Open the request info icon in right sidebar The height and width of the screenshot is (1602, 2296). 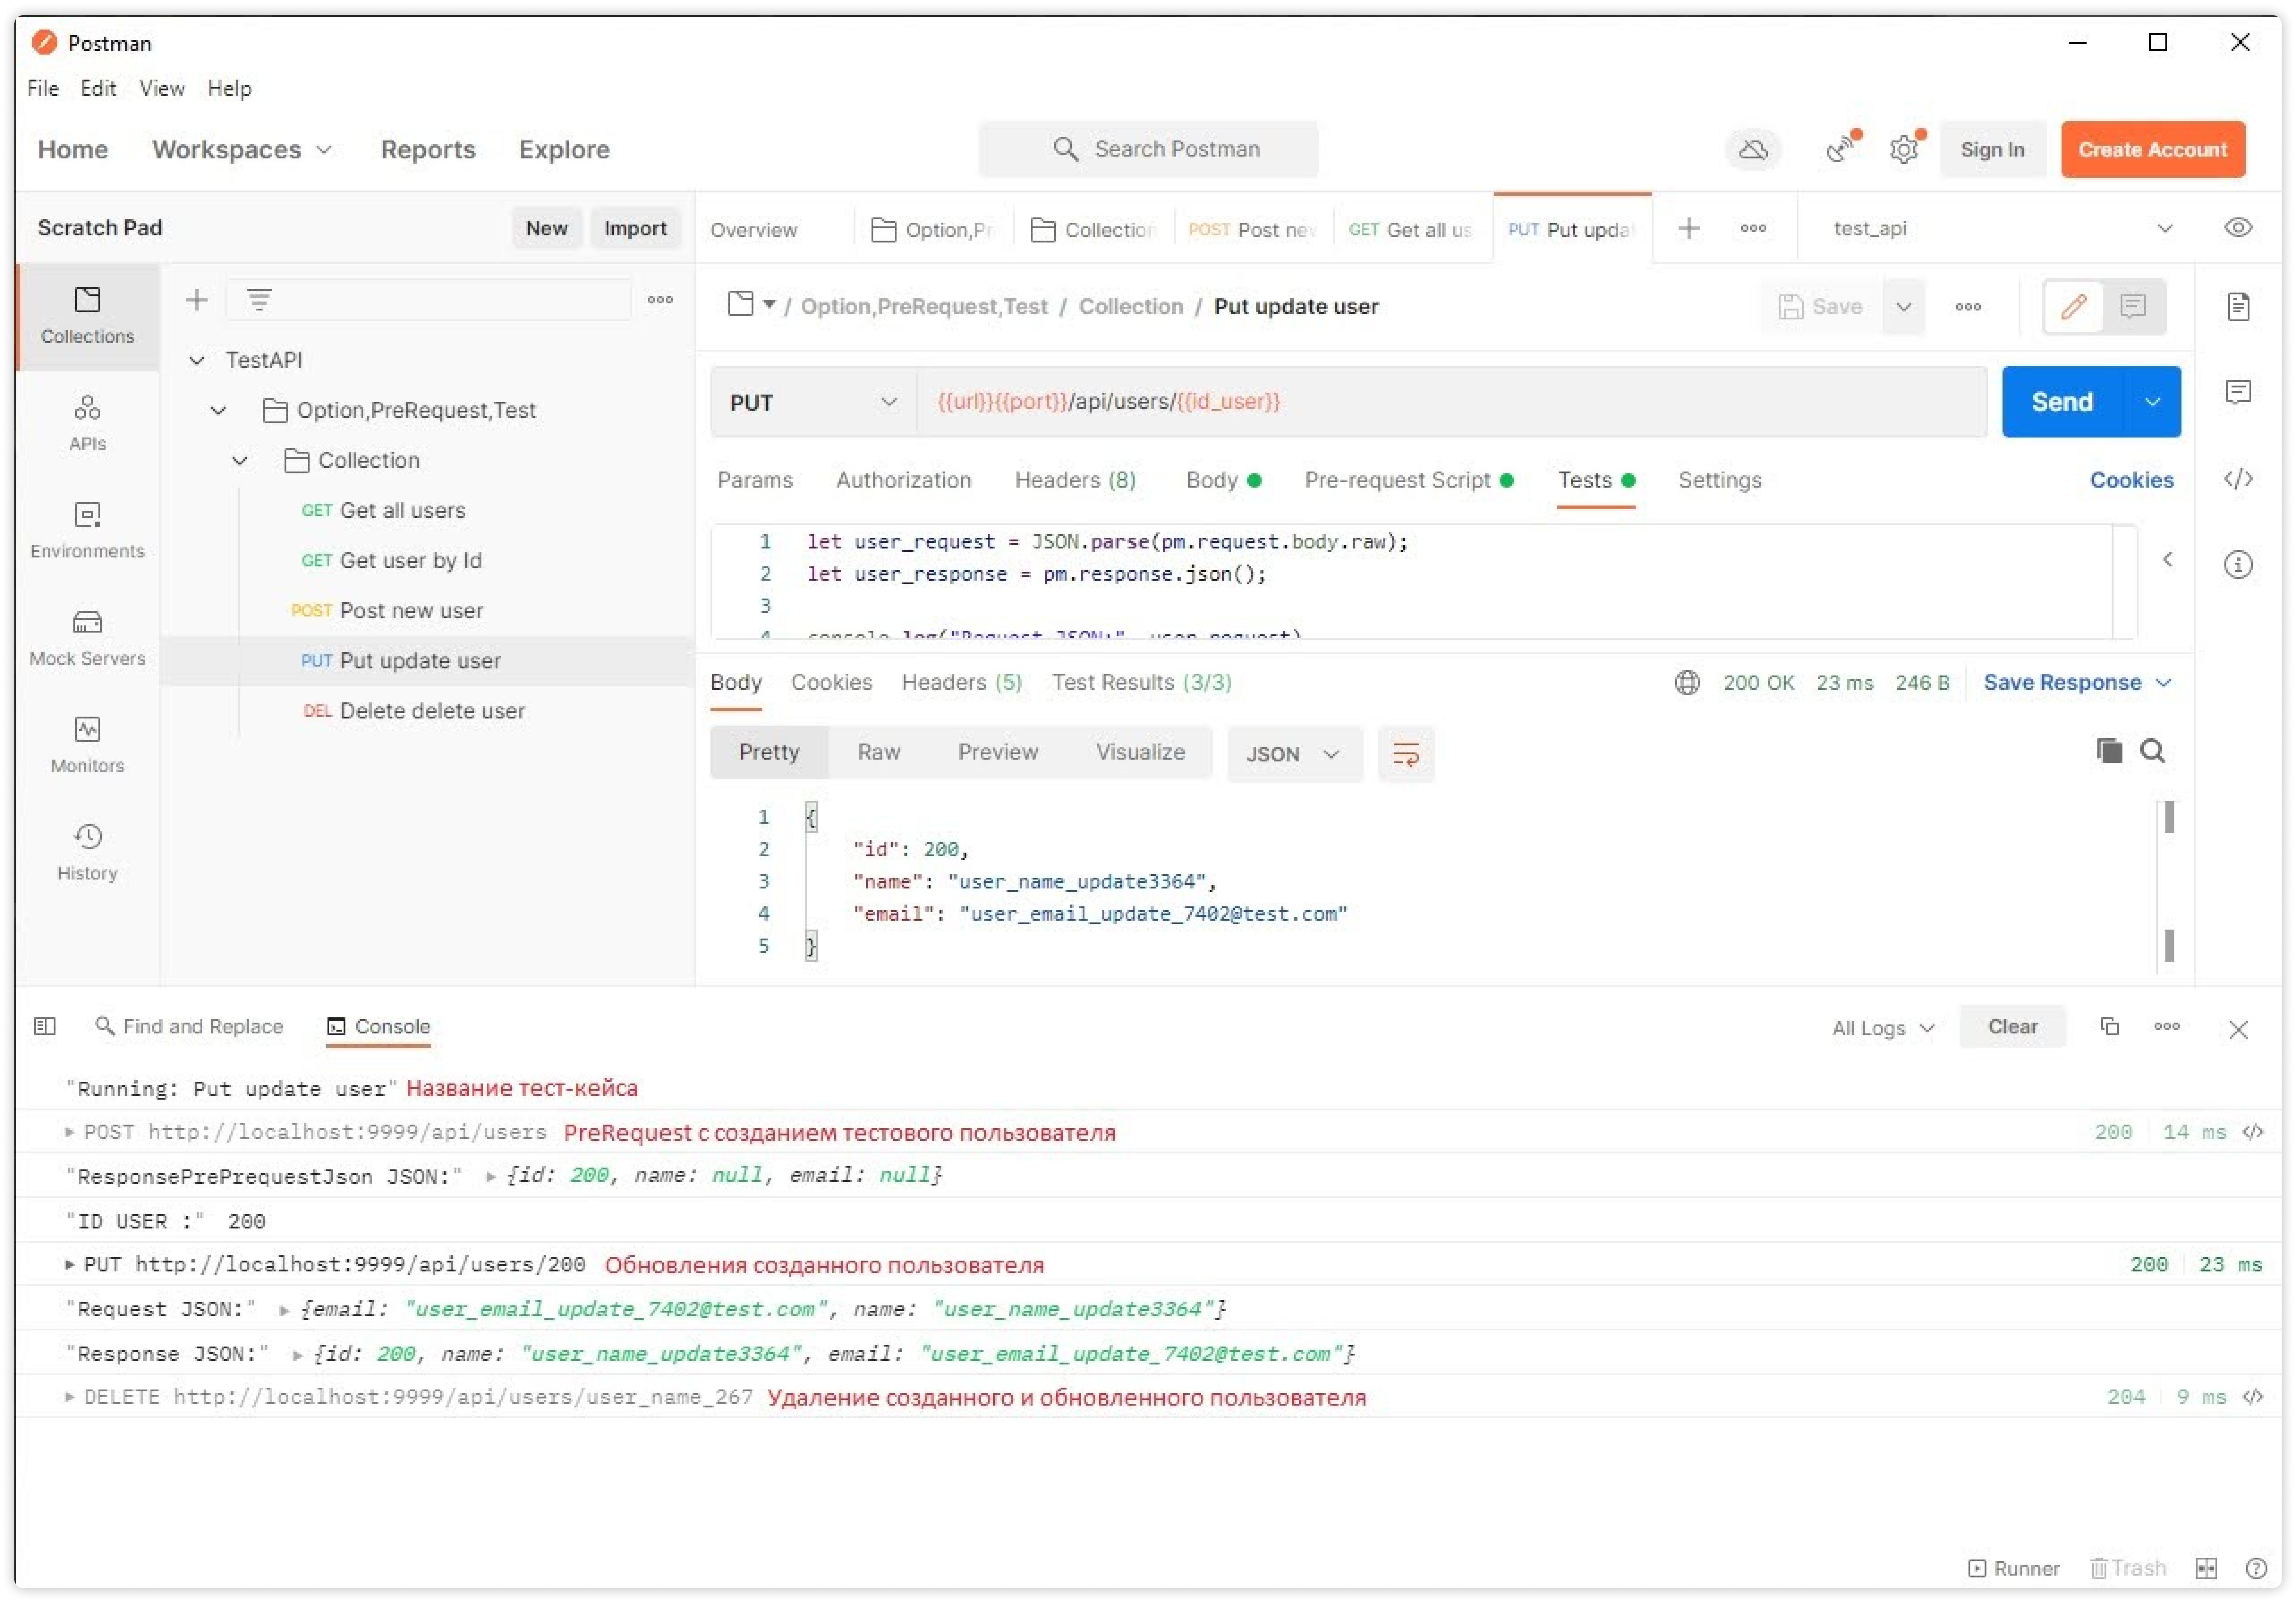pos(2238,564)
